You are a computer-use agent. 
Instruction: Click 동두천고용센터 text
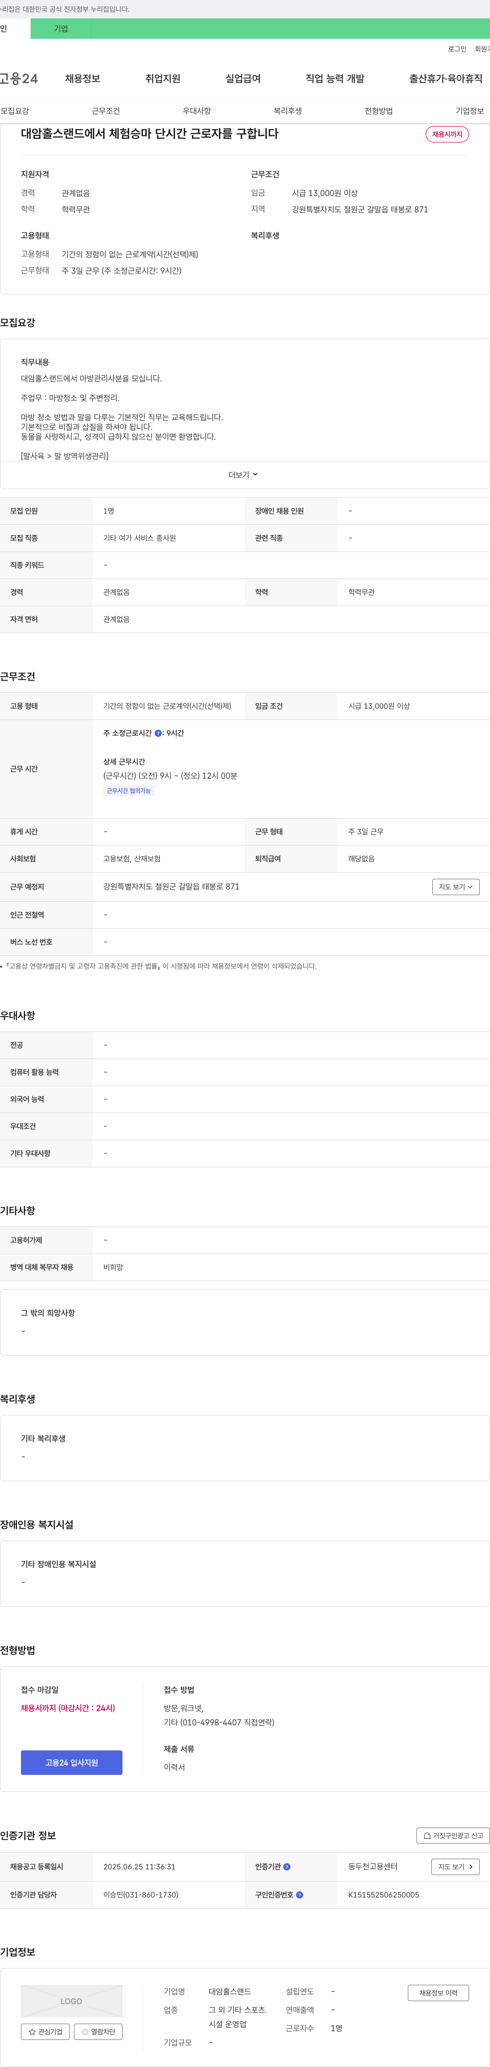373,1866
